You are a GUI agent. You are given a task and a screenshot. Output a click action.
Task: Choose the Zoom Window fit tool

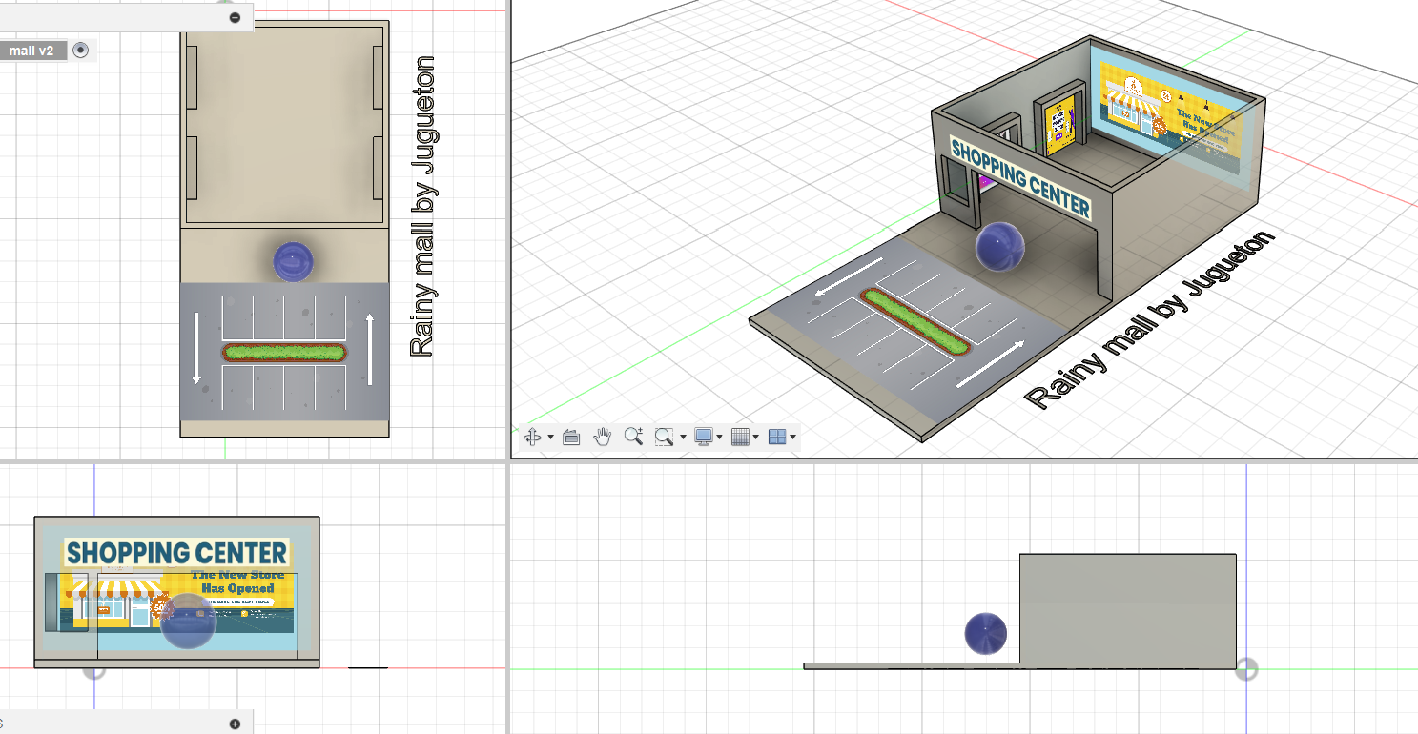(664, 437)
